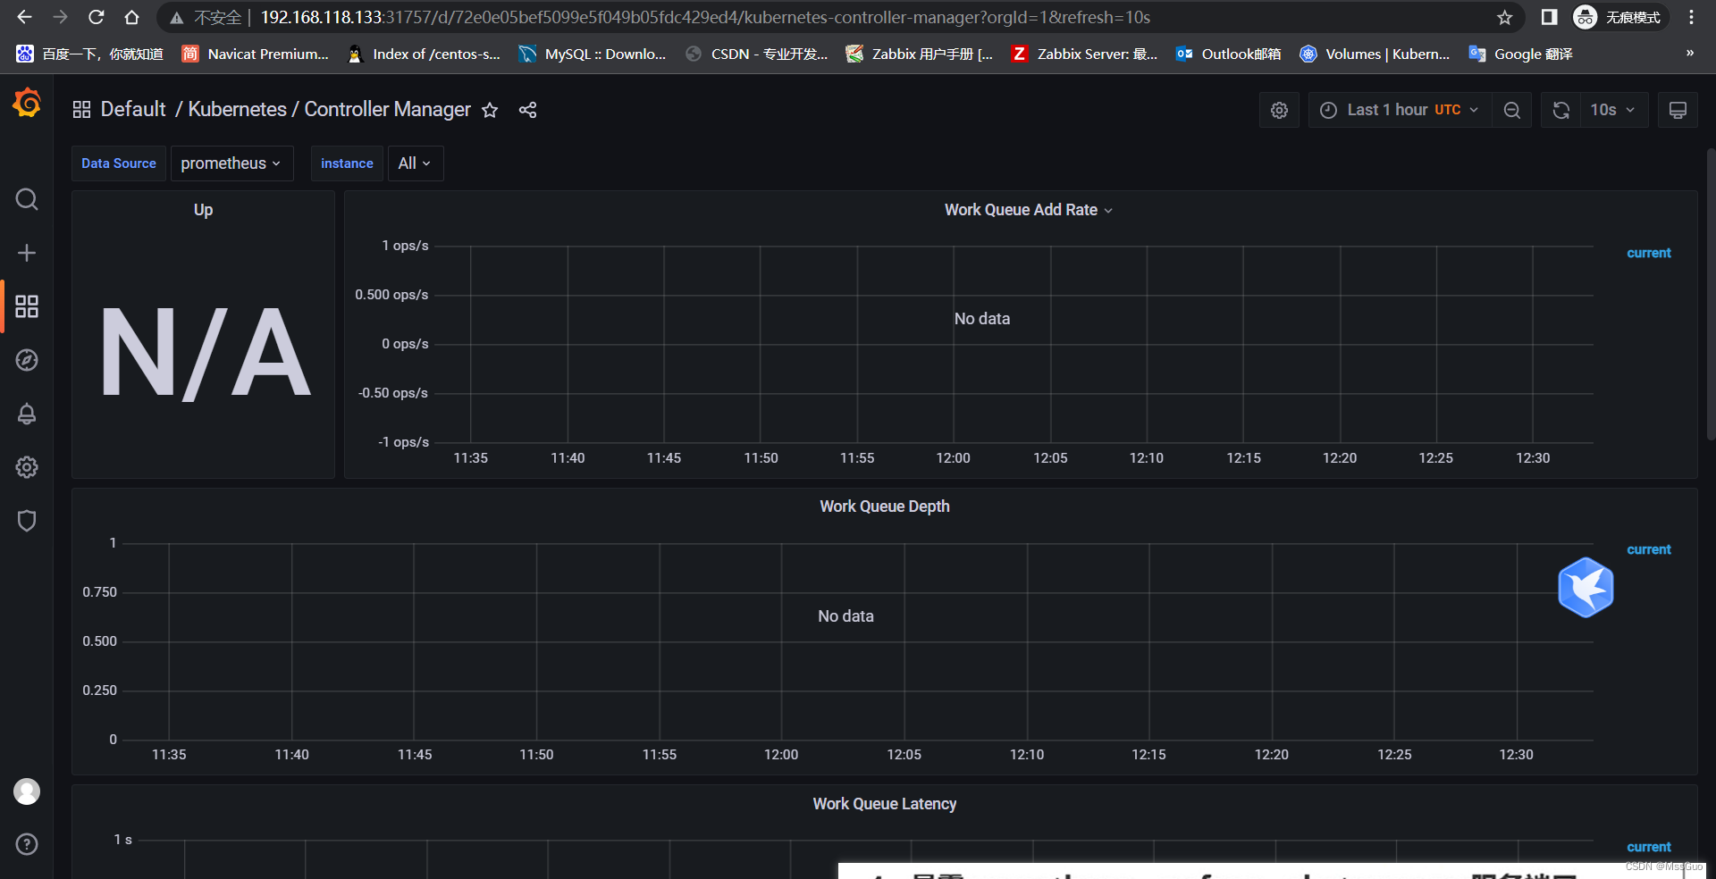Show more bookmarks chevron
Viewport: 1716px width, 879px height.
(1689, 54)
